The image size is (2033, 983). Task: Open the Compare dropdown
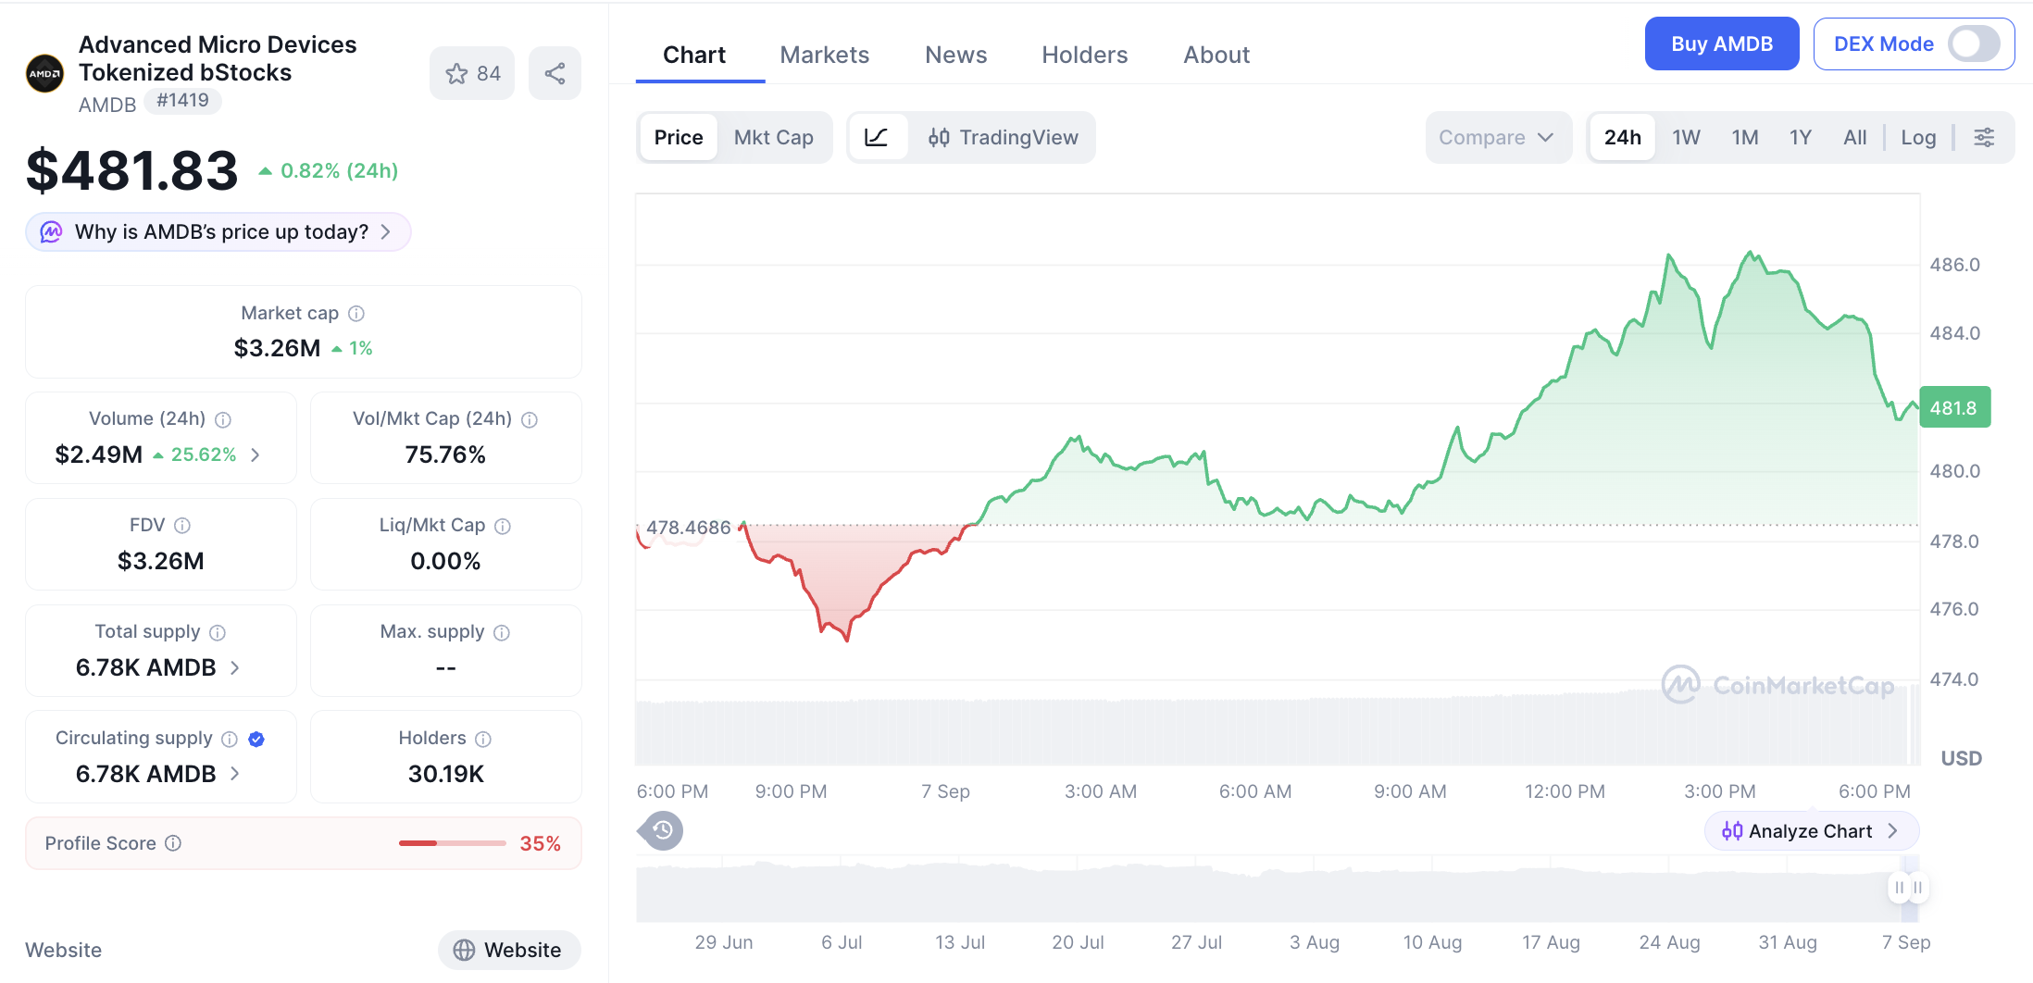point(1497,138)
